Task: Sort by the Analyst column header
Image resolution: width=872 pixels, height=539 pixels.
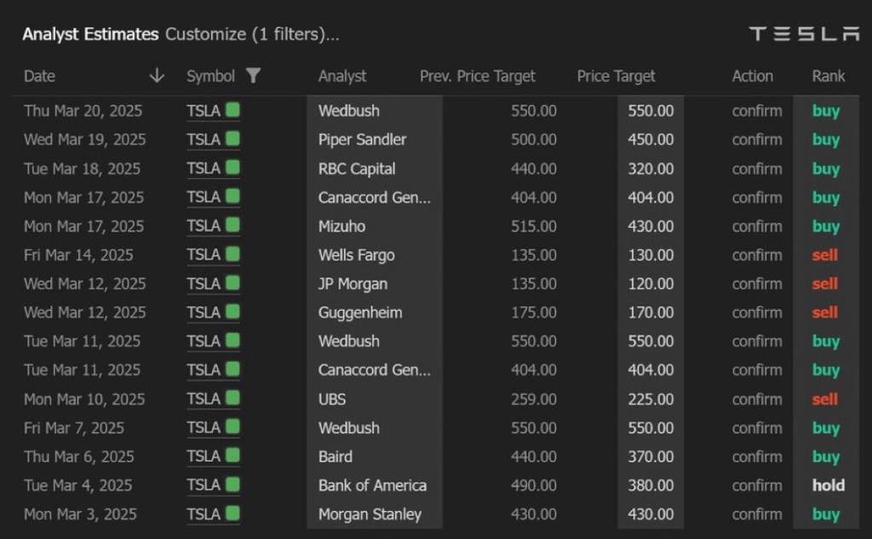Action: 342,76
